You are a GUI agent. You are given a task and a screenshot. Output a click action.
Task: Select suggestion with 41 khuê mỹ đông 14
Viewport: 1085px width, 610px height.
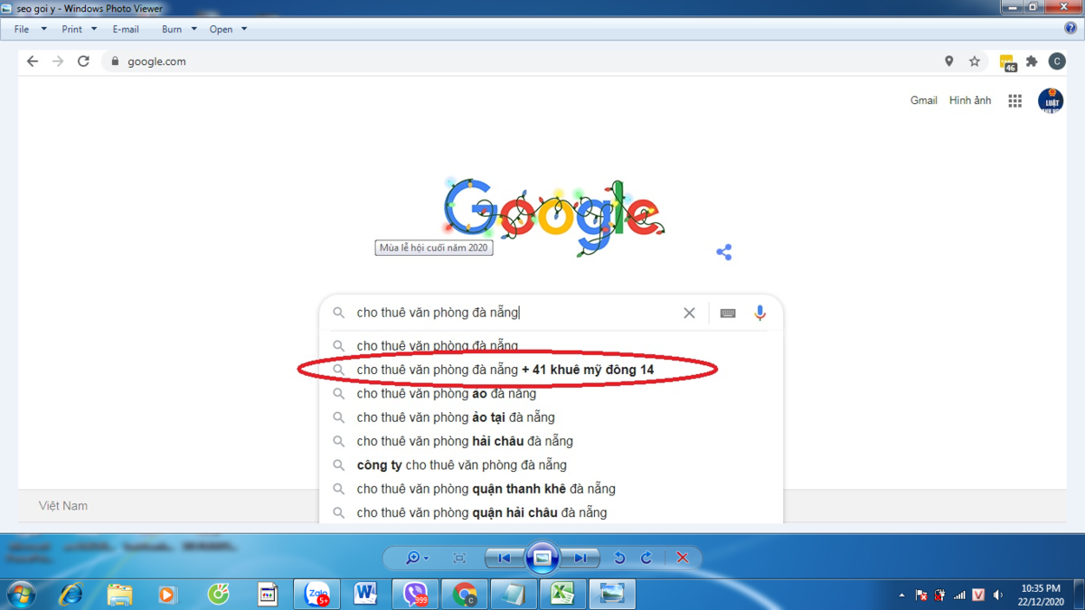click(x=552, y=370)
